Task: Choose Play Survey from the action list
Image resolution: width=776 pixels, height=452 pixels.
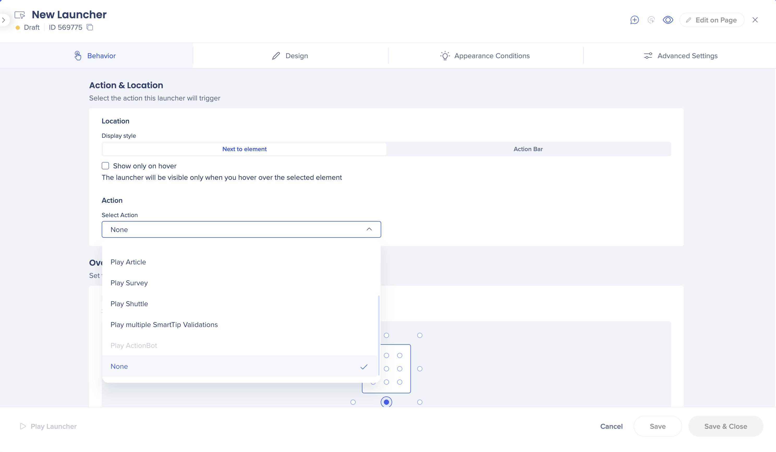Action: click(129, 283)
